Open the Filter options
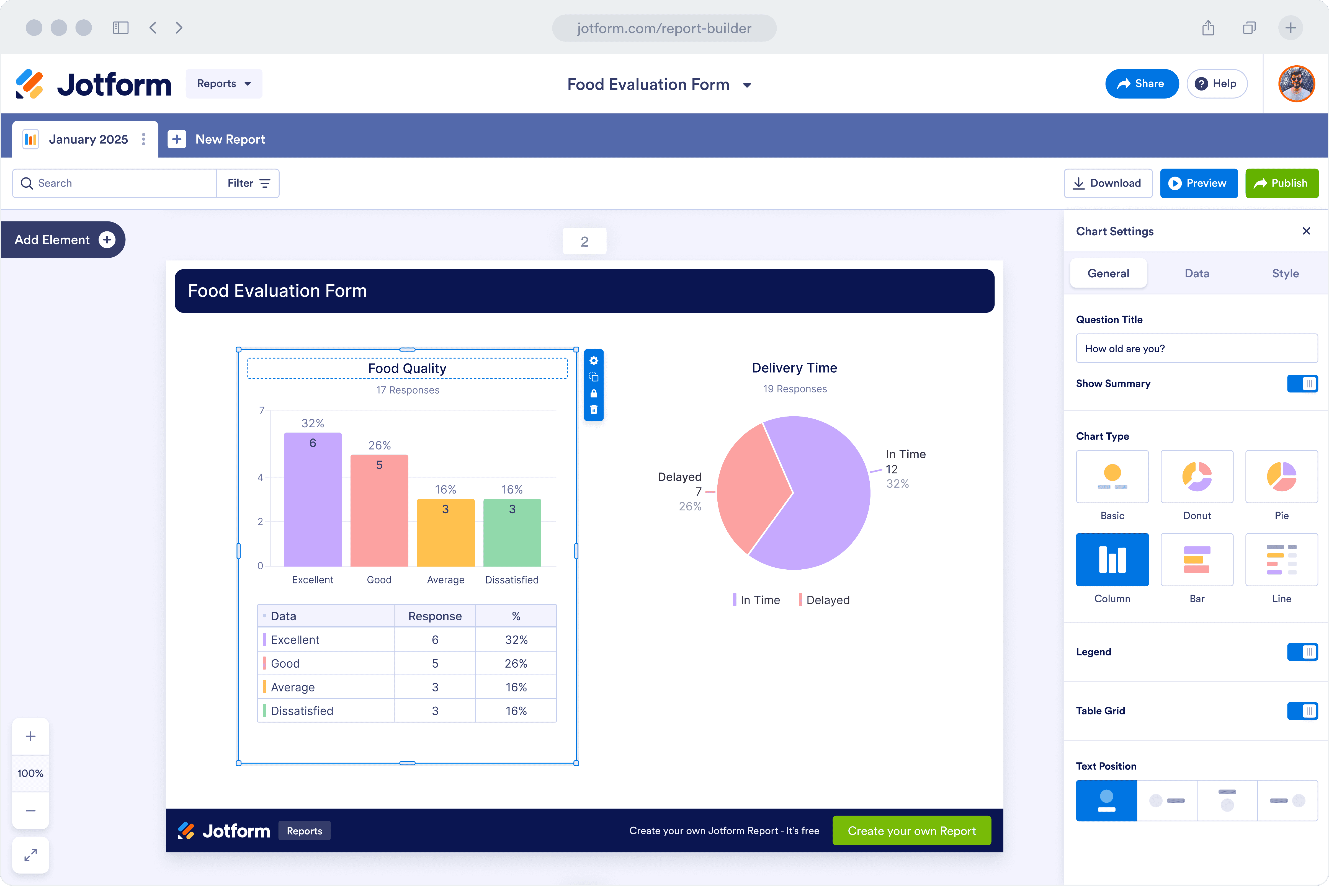 [248, 183]
